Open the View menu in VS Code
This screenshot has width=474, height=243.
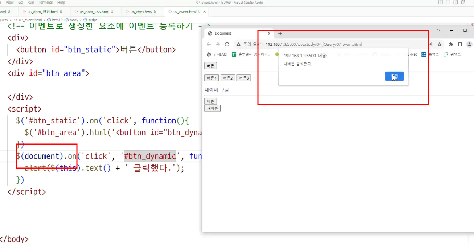[10, 2]
